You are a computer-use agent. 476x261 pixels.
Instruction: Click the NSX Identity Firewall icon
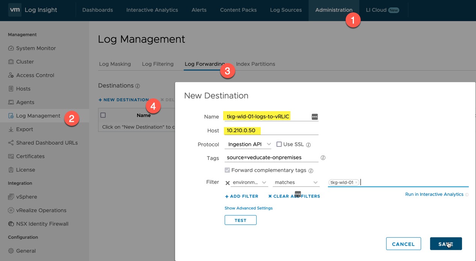11,224
